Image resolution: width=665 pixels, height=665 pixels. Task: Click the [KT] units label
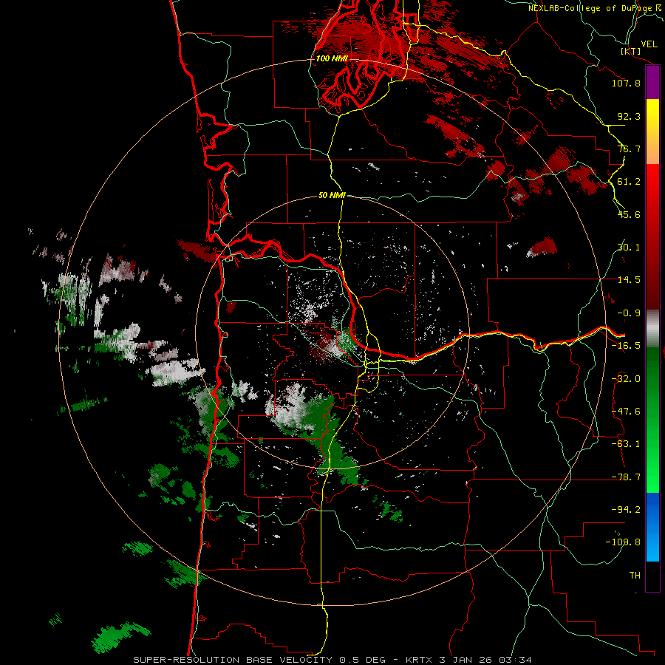(x=631, y=51)
